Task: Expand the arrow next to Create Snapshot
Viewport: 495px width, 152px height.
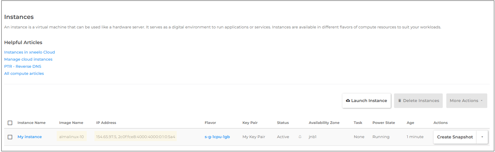Action: coord(482,137)
